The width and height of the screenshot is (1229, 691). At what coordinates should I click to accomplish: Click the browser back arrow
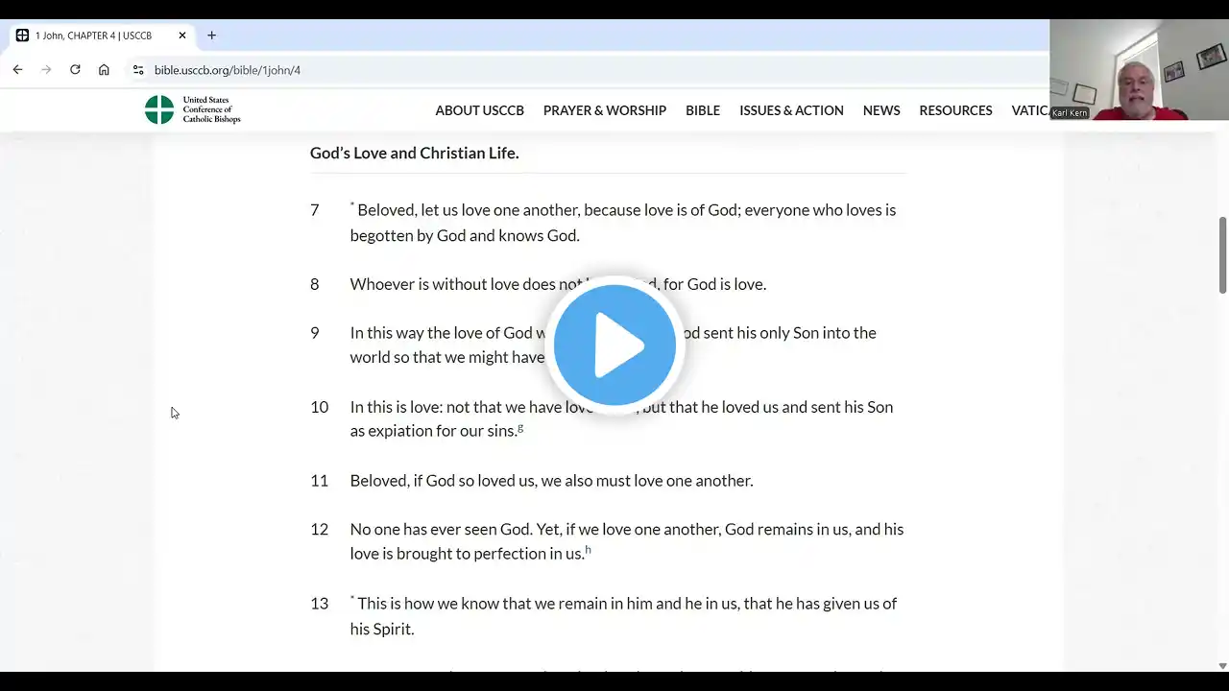click(17, 70)
